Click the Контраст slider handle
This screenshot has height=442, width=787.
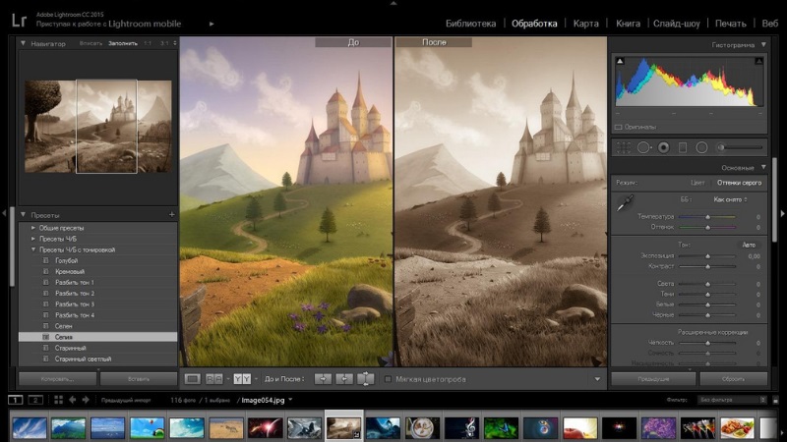707,266
